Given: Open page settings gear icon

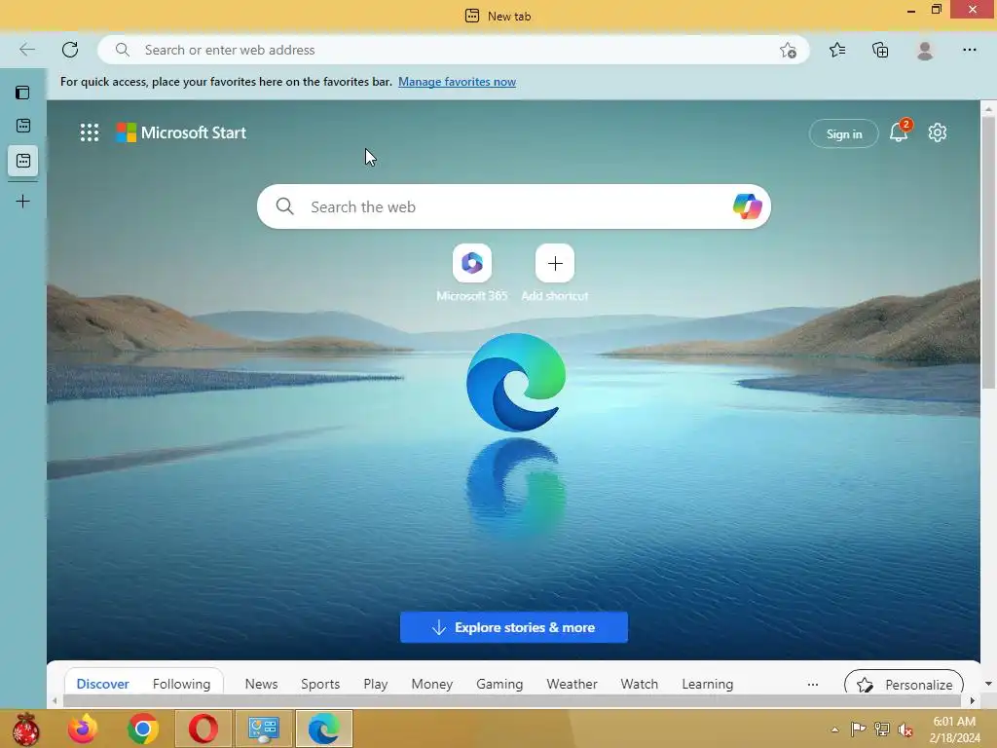Looking at the screenshot, I should (x=938, y=132).
